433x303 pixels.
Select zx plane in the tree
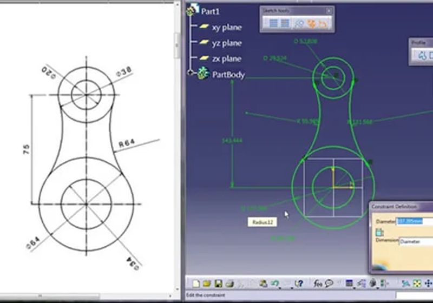tap(227, 59)
